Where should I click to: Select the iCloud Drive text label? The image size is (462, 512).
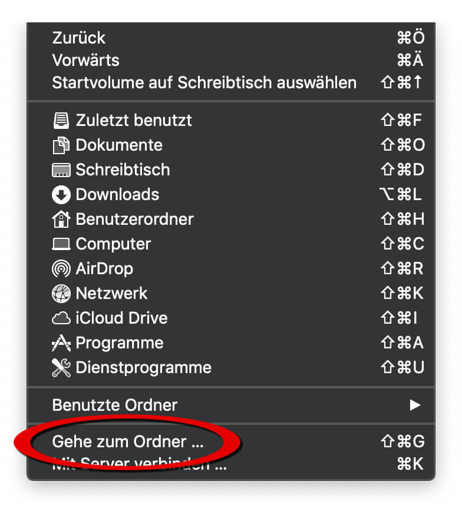coord(121,318)
